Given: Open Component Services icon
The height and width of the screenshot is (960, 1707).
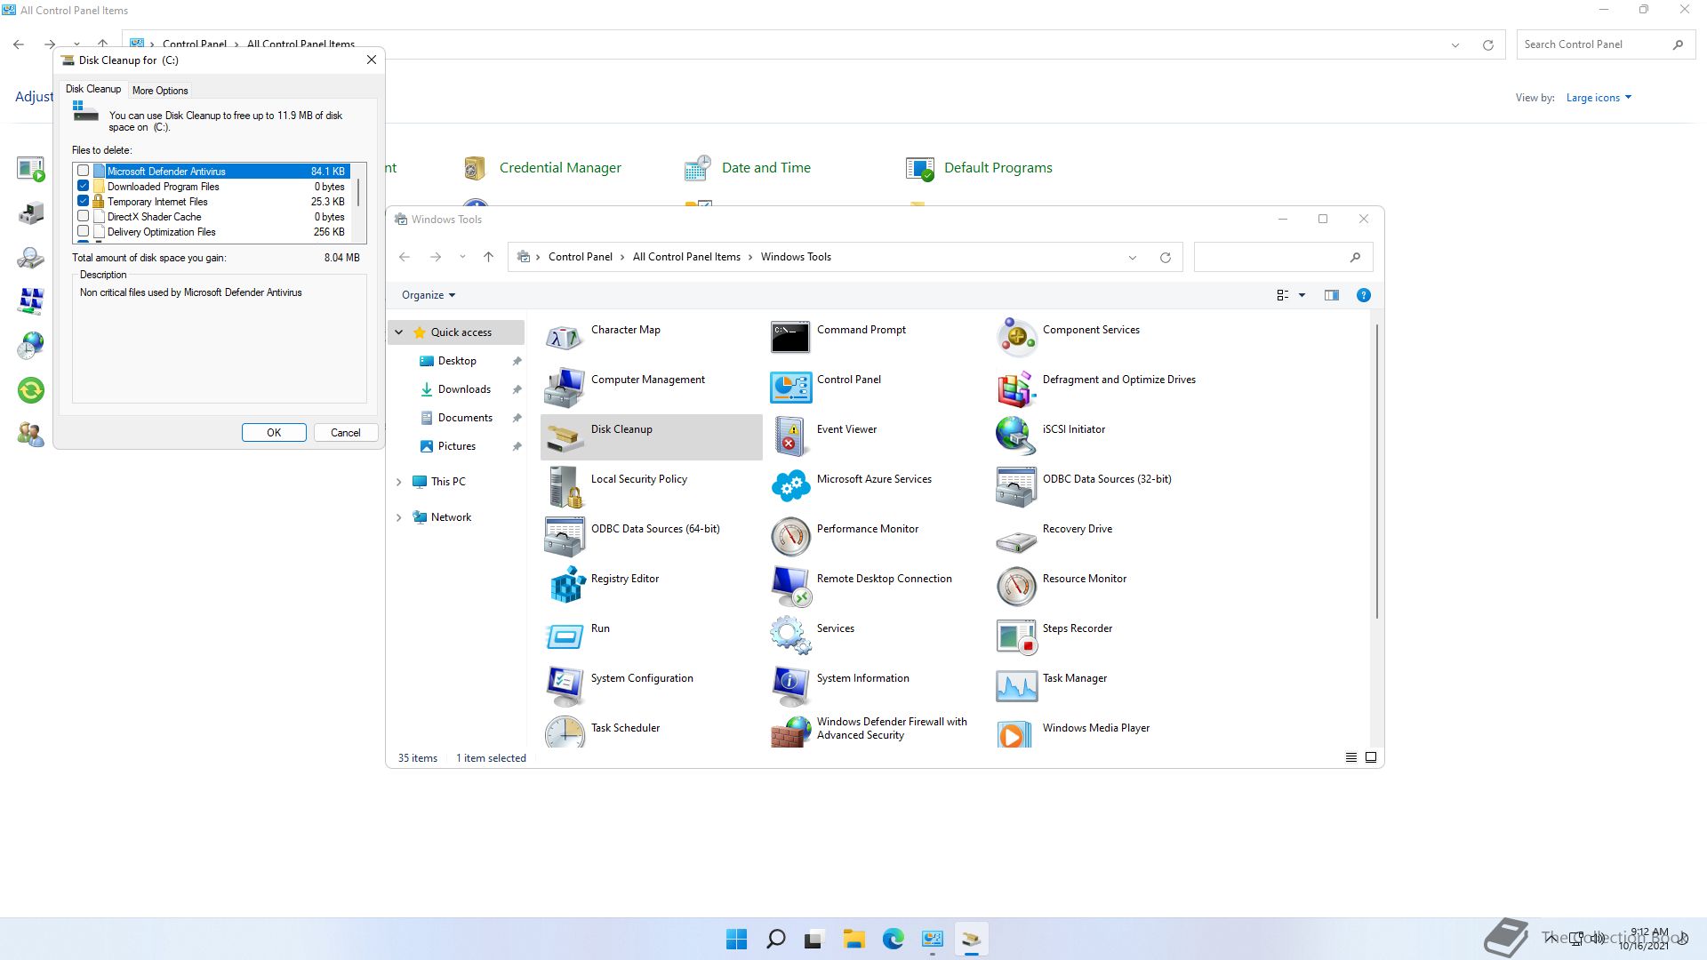Looking at the screenshot, I should tap(1016, 338).
